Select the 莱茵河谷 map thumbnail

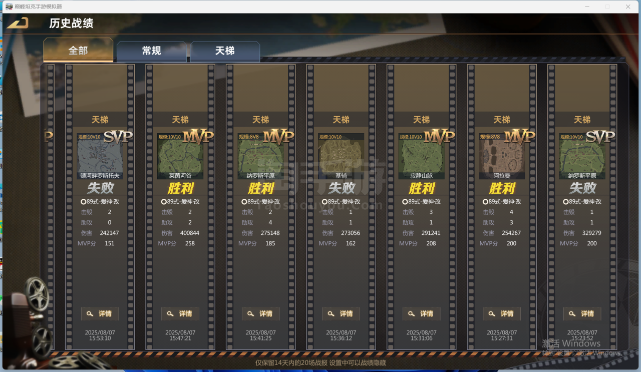(x=180, y=156)
